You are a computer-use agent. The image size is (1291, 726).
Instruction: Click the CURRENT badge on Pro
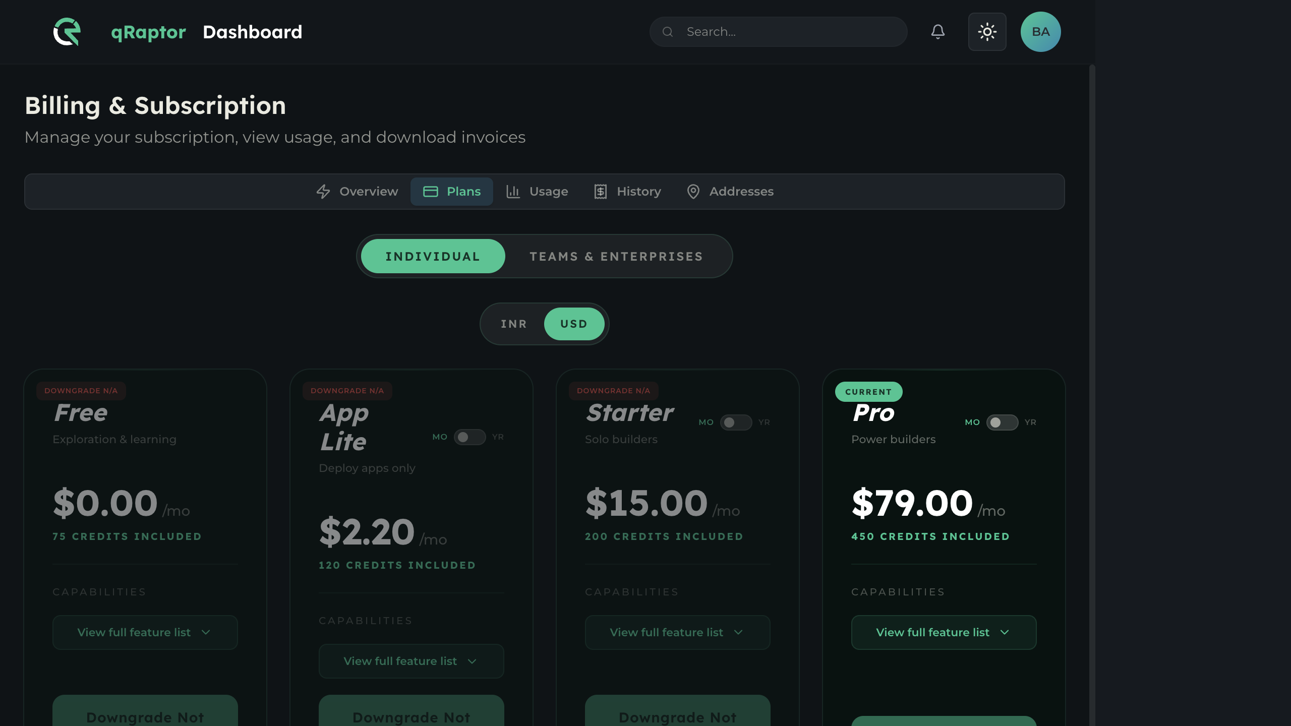point(868,392)
